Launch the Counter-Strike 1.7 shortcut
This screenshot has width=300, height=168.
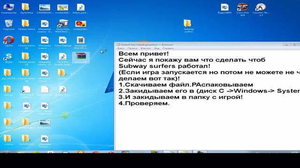(261, 9)
